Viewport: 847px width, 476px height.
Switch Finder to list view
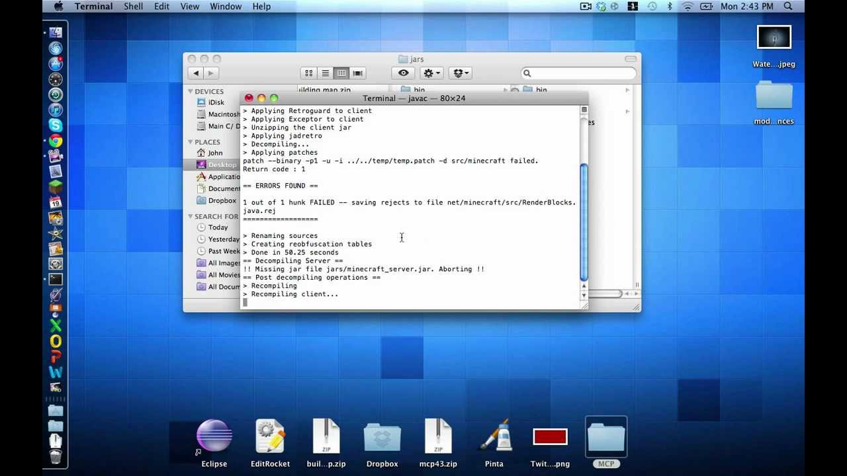pos(325,73)
